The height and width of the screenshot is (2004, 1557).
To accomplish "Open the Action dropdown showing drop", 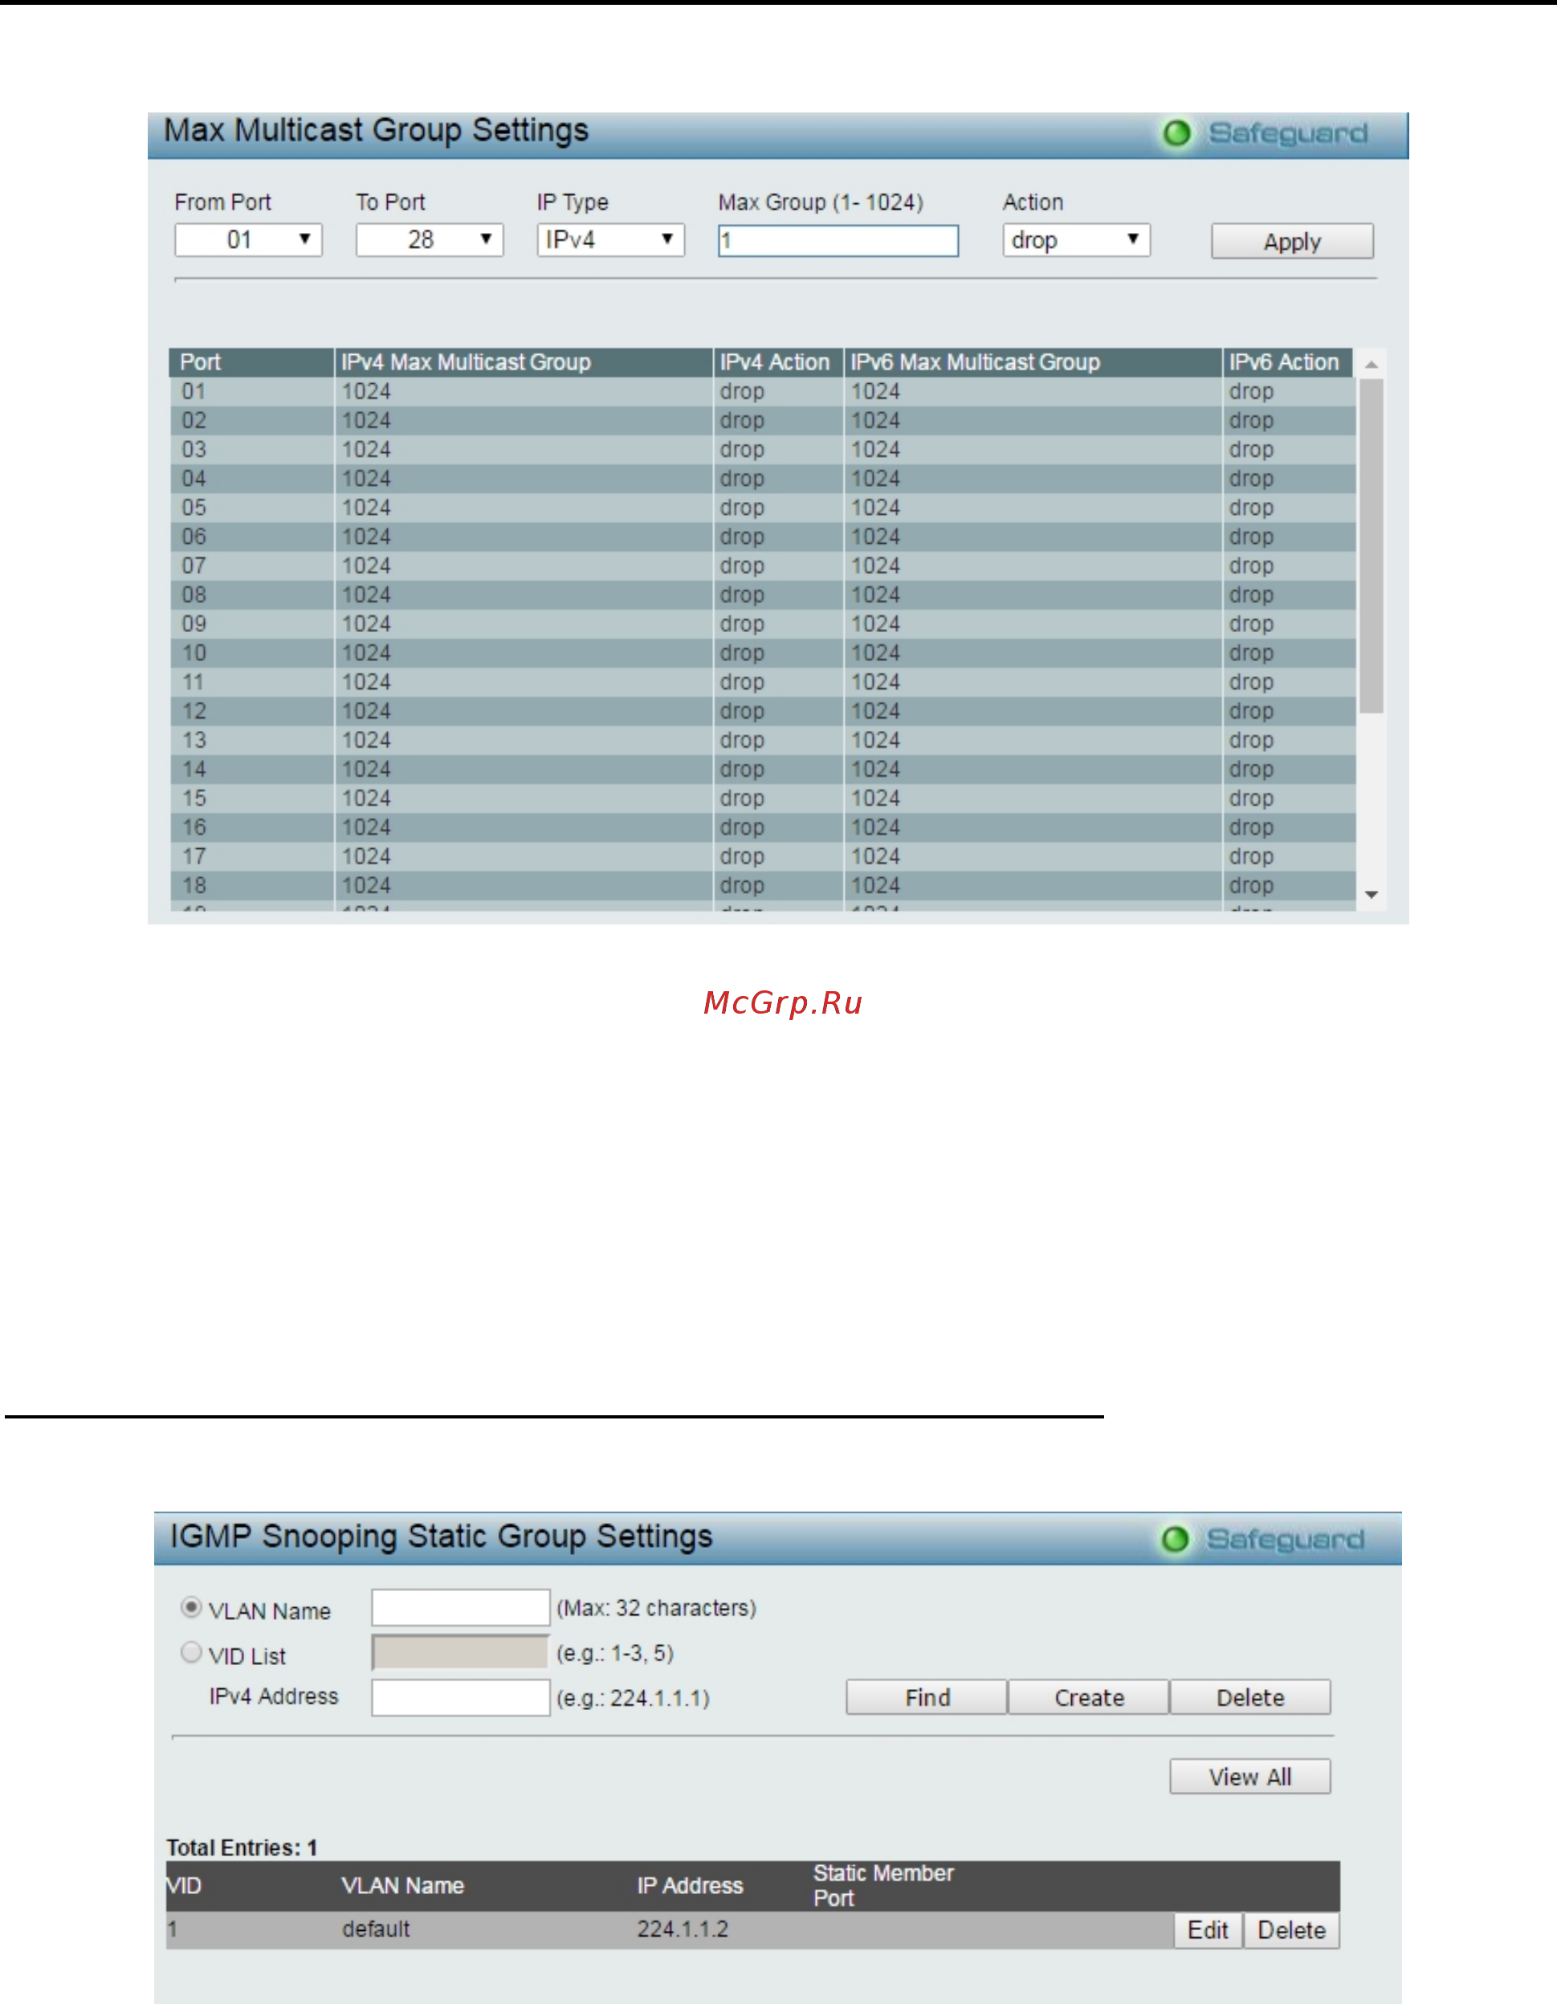I will pos(1076,240).
